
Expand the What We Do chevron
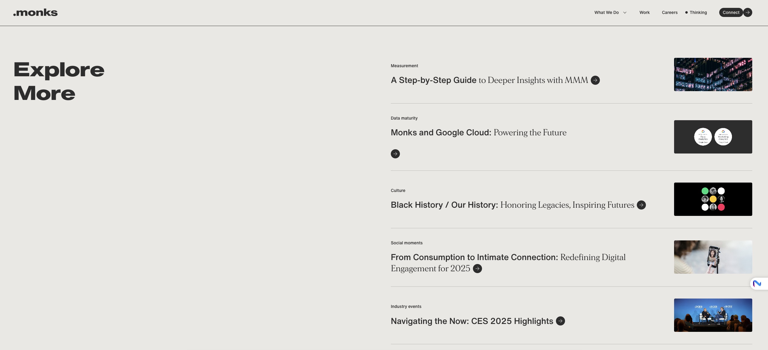[x=625, y=13]
